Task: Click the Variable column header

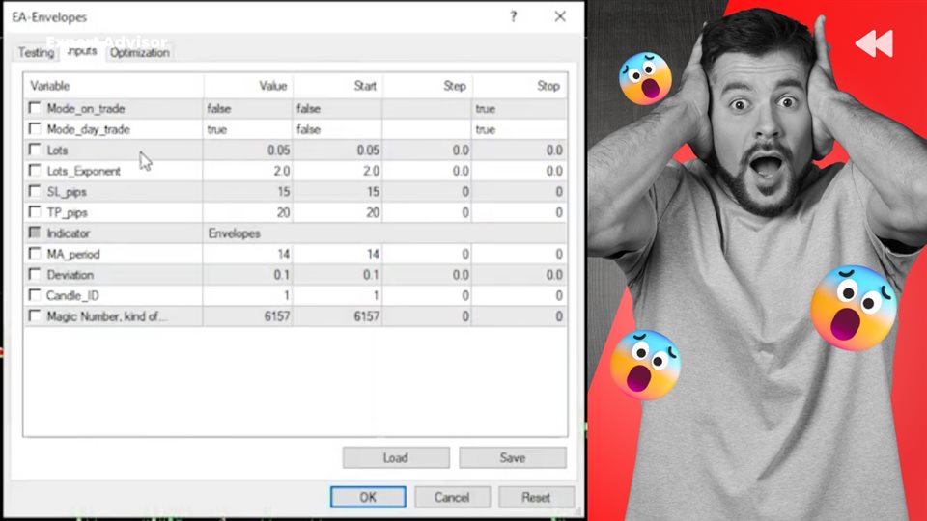Action: (111, 86)
